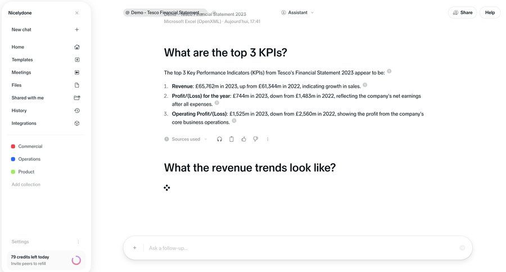The width and height of the screenshot is (506, 272).
Task: Click the Shared with me folder icon
Action: pyautogui.click(x=77, y=98)
